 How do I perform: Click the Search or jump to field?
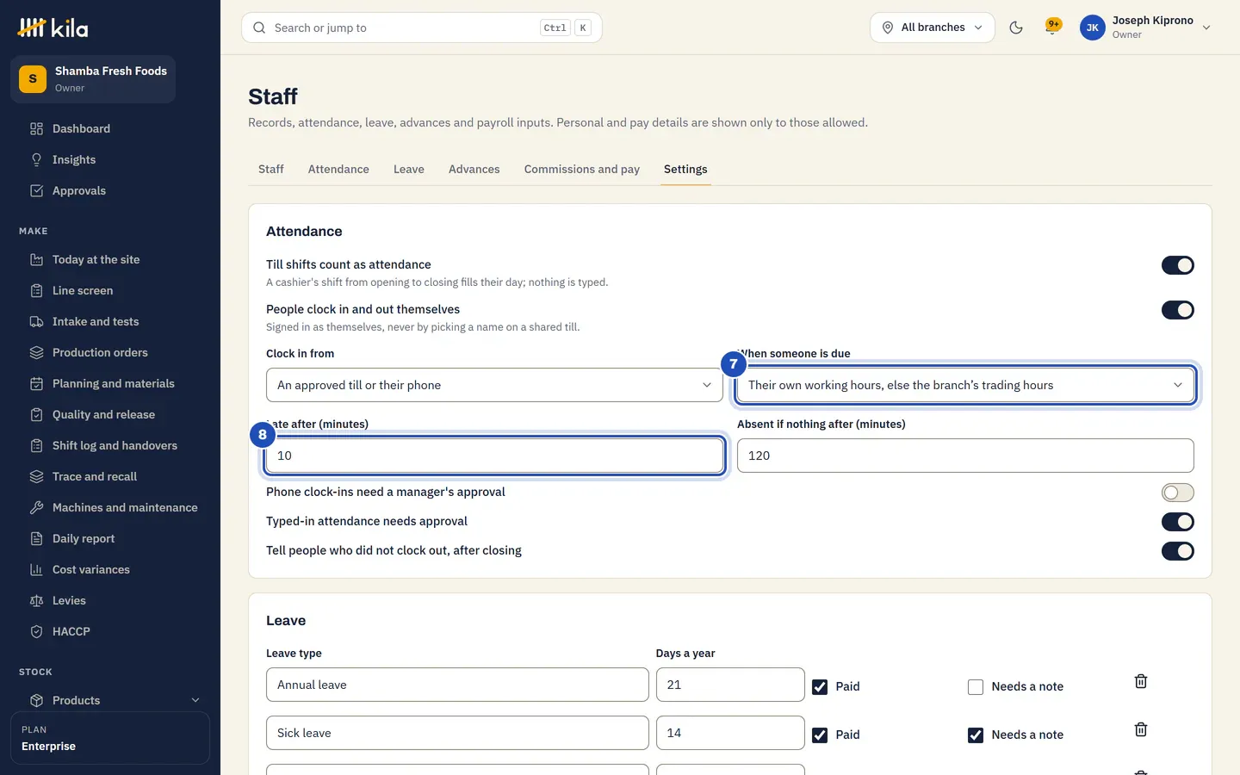point(422,28)
